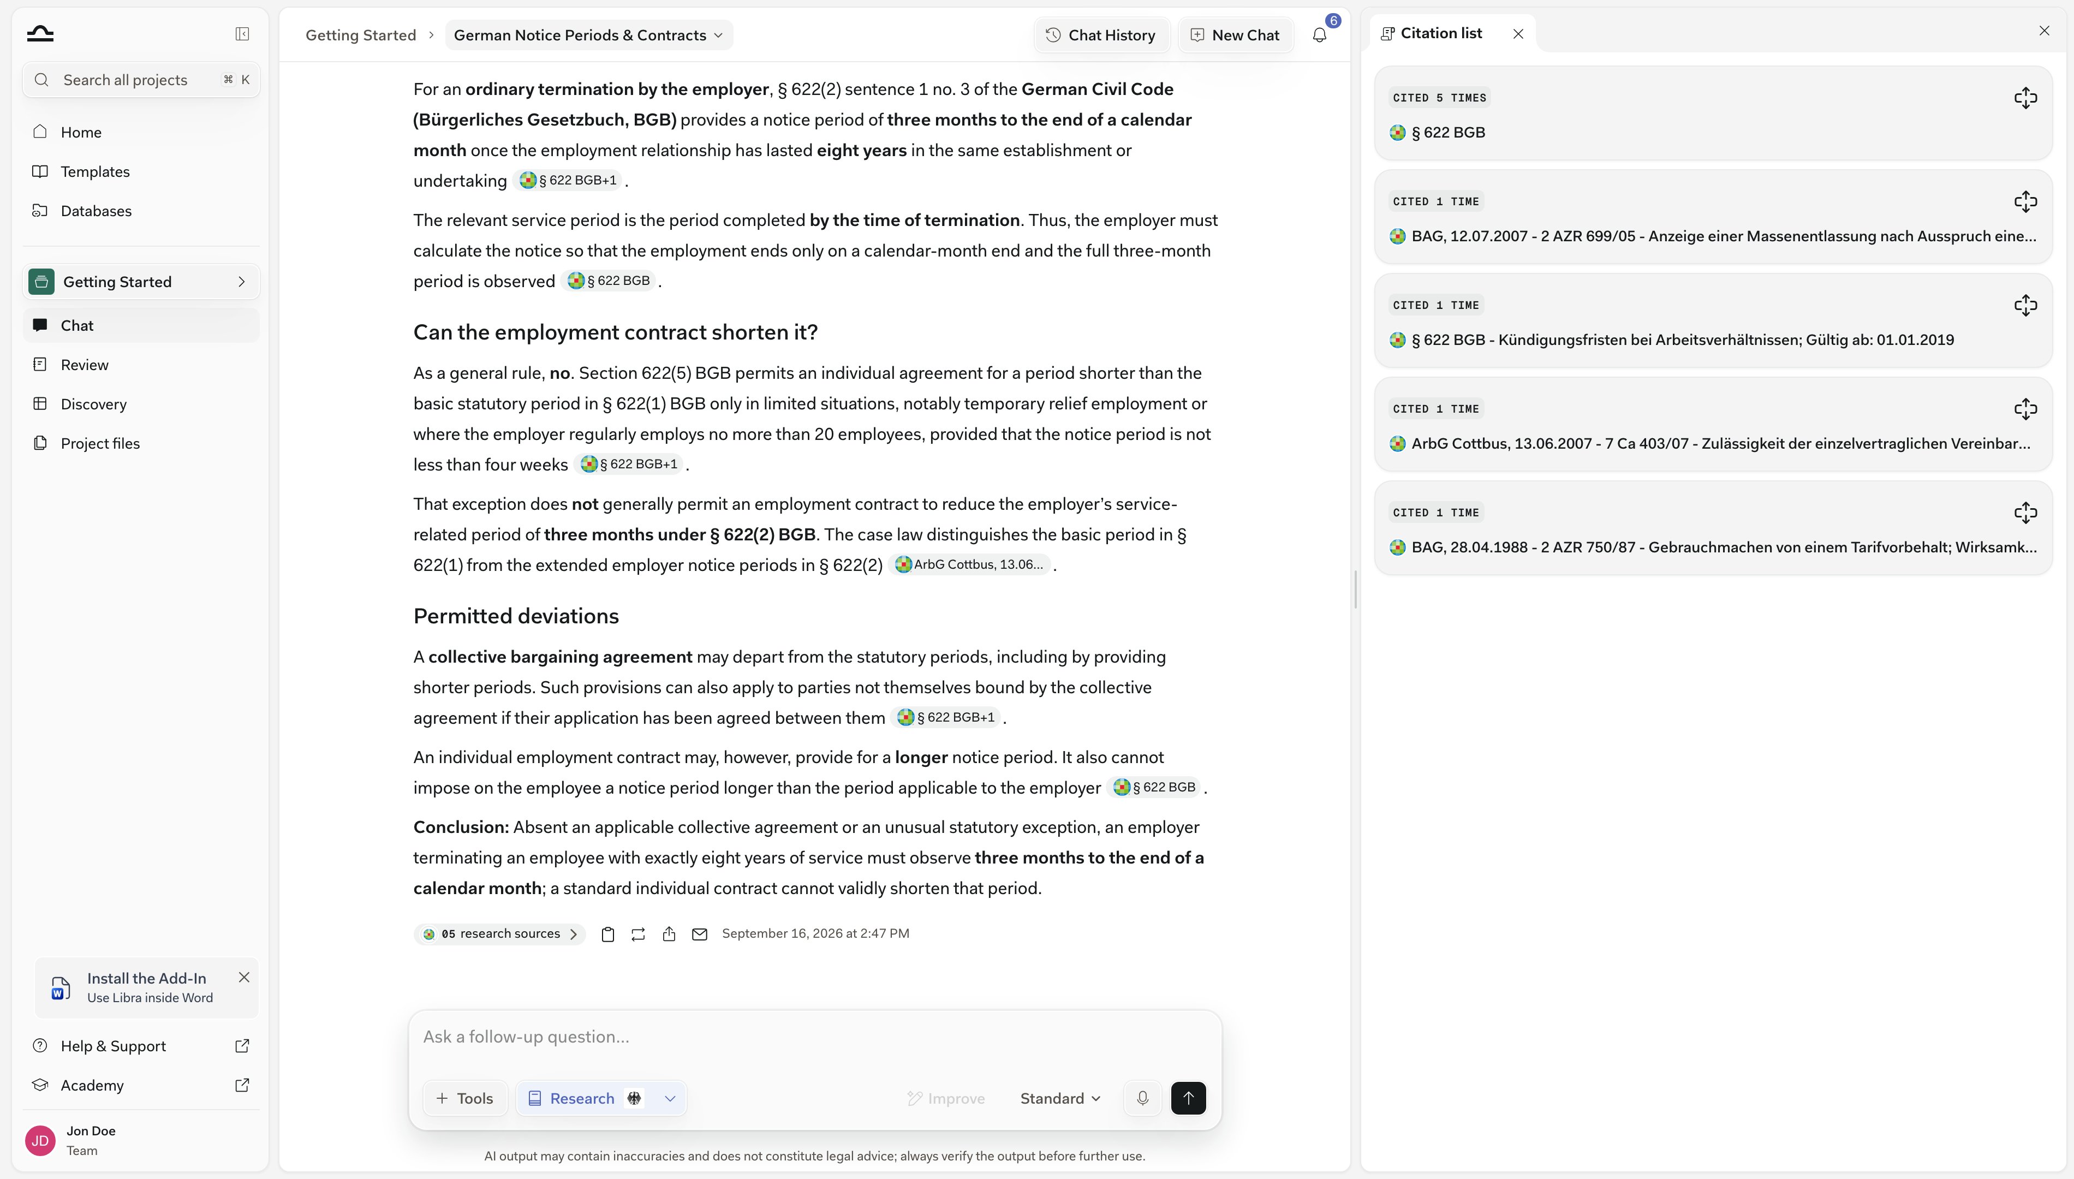Open Jon Doe user profile

[x=141, y=1140]
